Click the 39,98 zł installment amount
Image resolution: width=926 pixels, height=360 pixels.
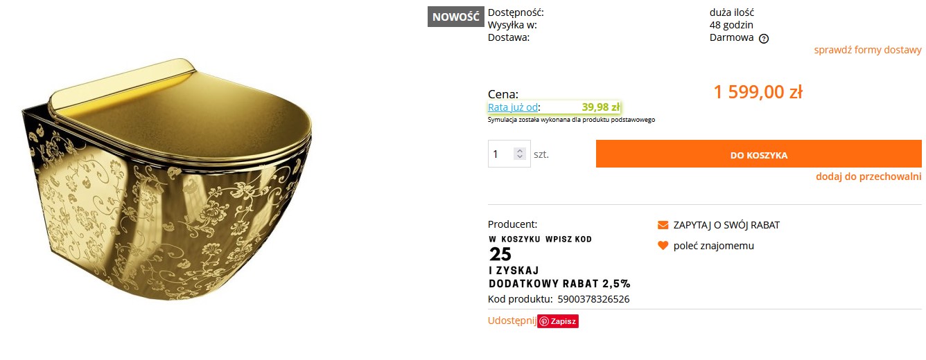600,107
